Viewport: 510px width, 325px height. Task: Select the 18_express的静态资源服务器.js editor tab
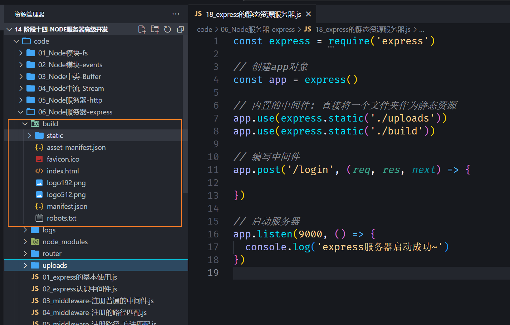click(x=253, y=14)
